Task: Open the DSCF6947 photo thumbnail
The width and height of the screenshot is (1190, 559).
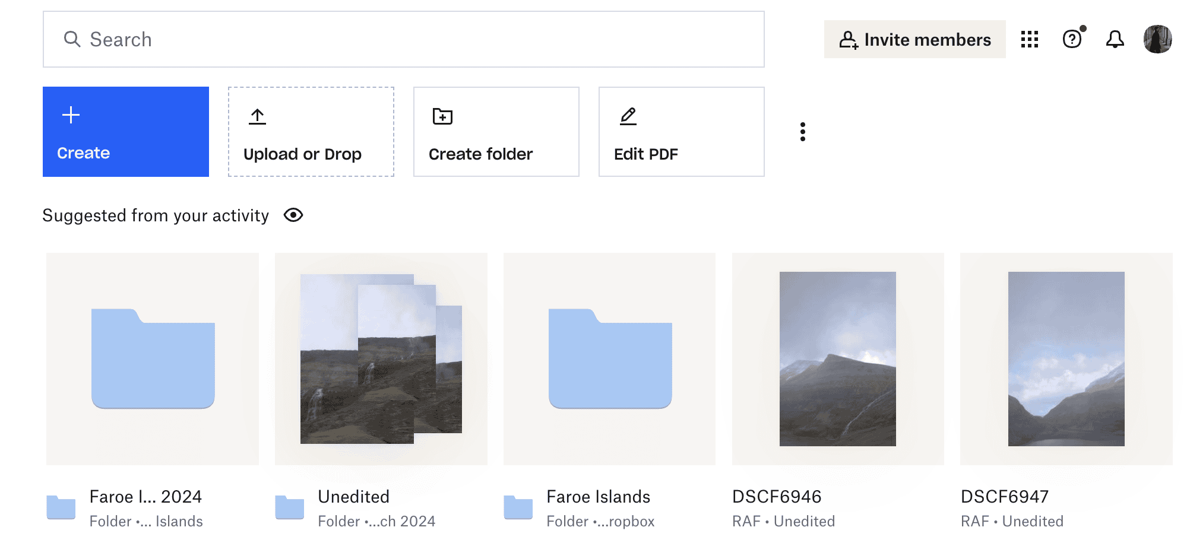Action: pyautogui.click(x=1066, y=359)
